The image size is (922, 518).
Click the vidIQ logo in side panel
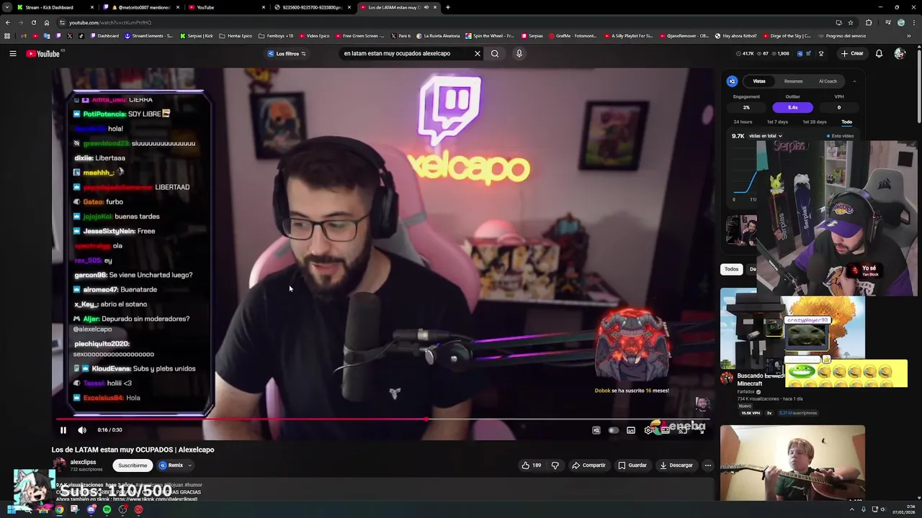point(732,81)
